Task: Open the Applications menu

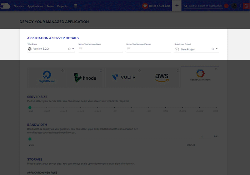Action: 35,6
